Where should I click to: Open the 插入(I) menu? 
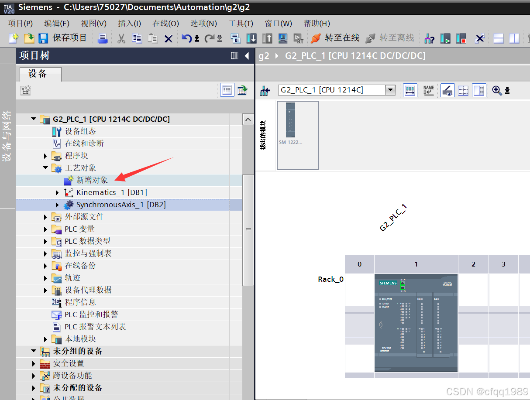pos(129,24)
